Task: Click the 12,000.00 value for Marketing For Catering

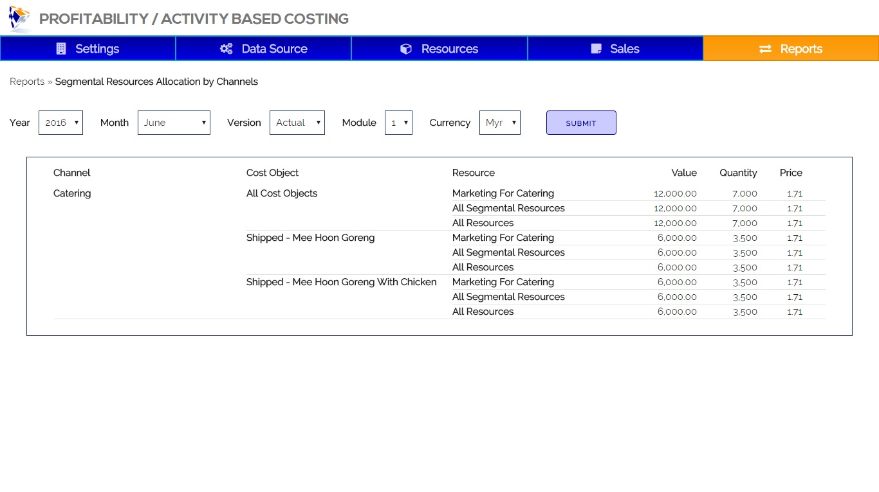Action: tap(675, 193)
